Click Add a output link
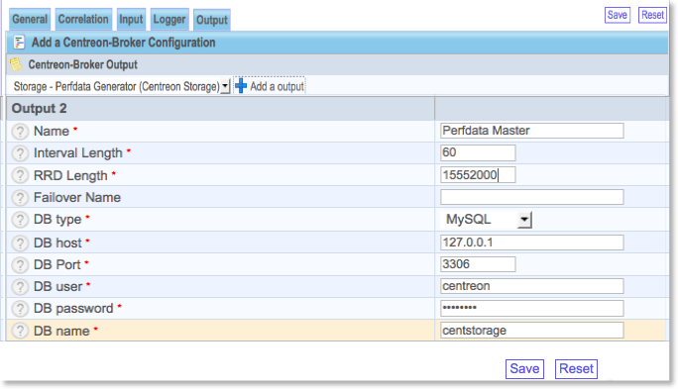The image size is (678, 389). 277,86
